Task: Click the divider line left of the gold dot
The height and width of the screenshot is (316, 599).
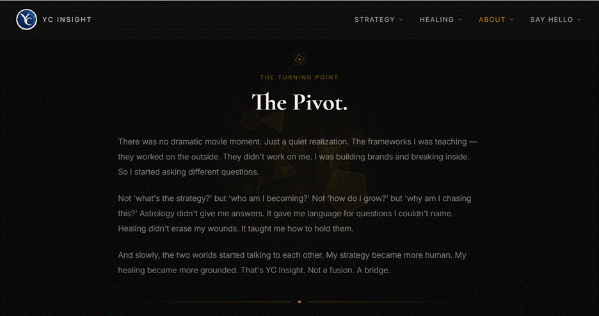Action: tap(214, 302)
